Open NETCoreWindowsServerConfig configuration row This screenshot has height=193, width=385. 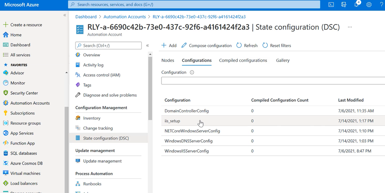coord(273,131)
